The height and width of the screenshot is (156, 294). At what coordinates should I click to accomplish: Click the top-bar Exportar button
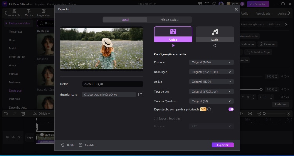click(258, 4)
